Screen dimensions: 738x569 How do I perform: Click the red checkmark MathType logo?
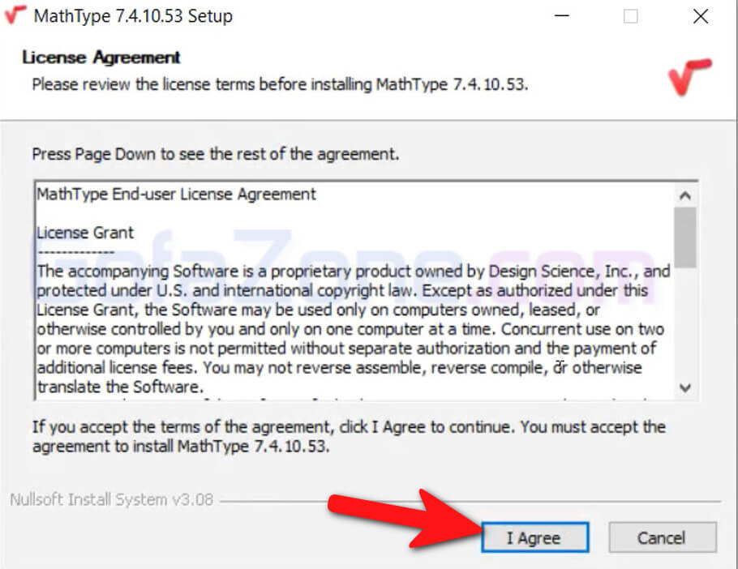(689, 77)
